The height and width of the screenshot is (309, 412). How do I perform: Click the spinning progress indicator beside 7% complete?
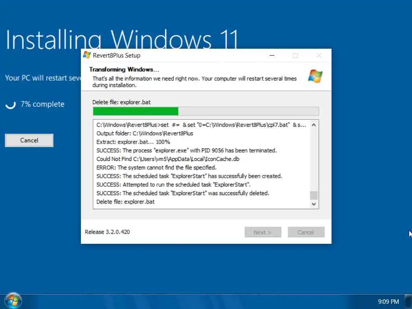tap(10, 104)
